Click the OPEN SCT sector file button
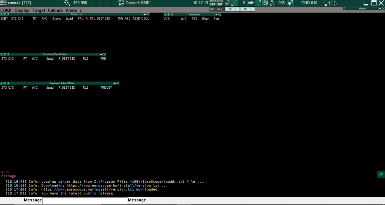The width and height of the screenshot is (385, 205). [121, 3]
